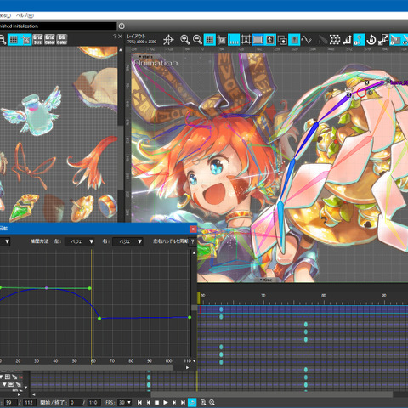The width and height of the screenshot is (408, 408).
Task: Open the left interpolation dropdown in curve editor
Action: click(x=80, y=241)
